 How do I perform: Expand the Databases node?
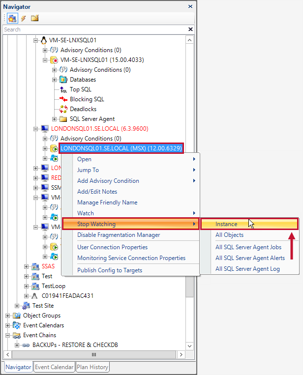[55, 80]
